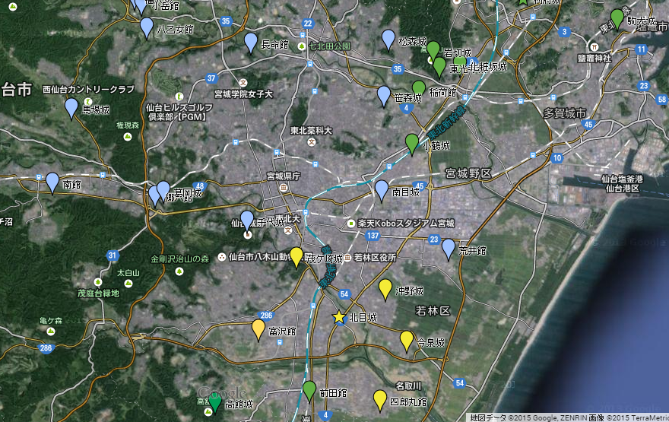The width and height of the screenshot is (669, 422).
Task: Click the yellow star marker for 北目城
Action: pos(339,317)
